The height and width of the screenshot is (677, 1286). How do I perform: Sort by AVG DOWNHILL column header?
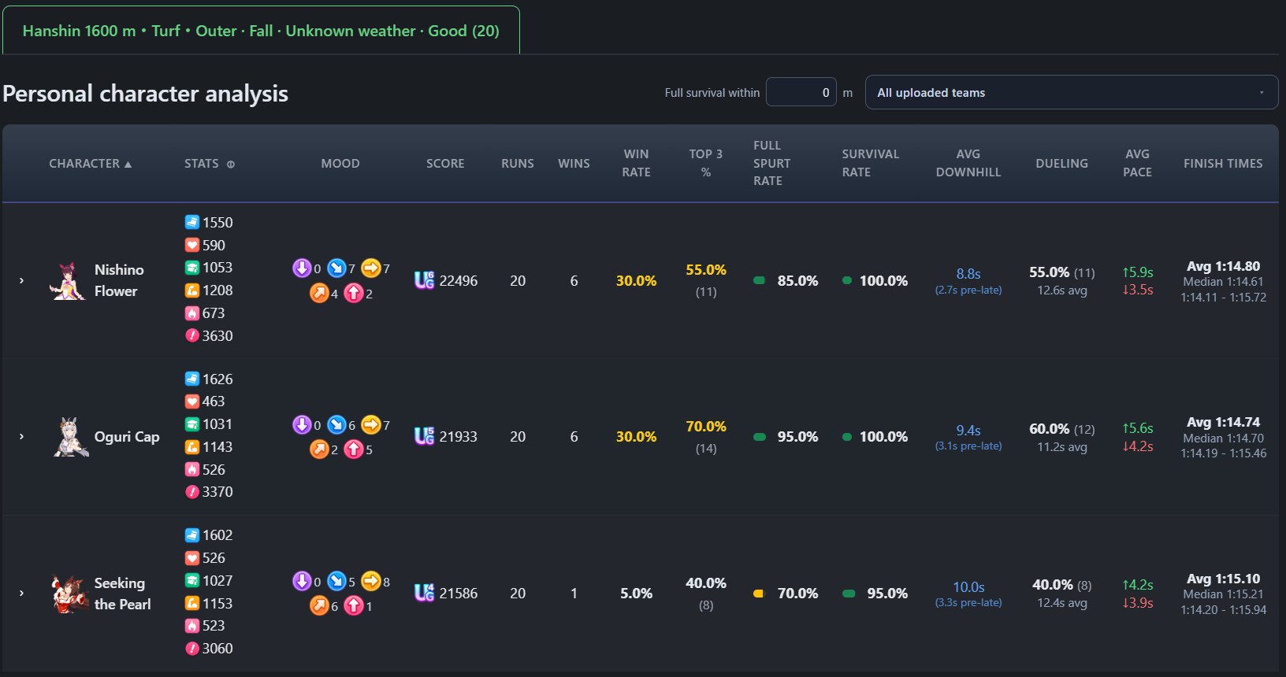click(968, 163)
